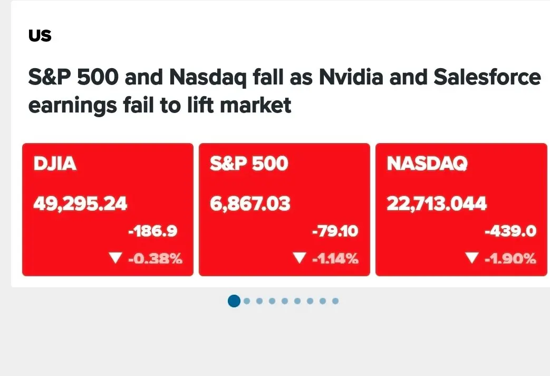Click the seventh pagination dot
The height and width of the screenshot is (376, 550).
(310, 301)
